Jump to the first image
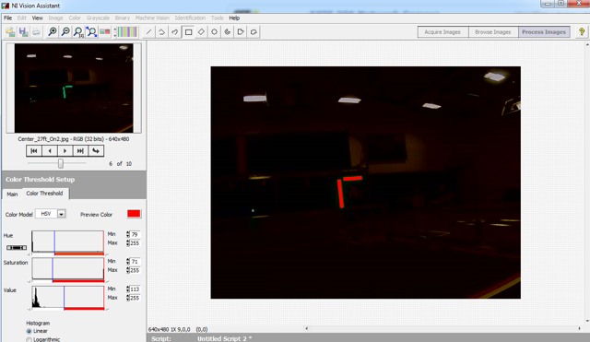The image size is (590, 342). pyautogui.click(x=34, y=151)
